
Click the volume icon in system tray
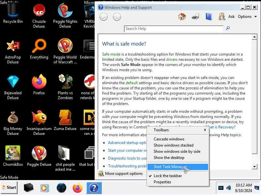point(229,188)
